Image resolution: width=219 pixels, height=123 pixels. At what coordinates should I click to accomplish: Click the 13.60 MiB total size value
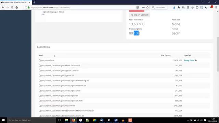pos(137,24)
